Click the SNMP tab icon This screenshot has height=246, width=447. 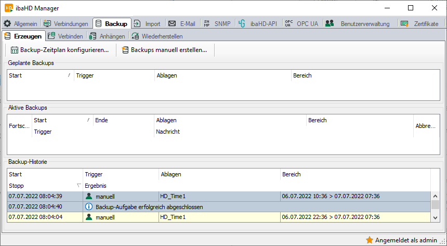click(x=207, y=23)
